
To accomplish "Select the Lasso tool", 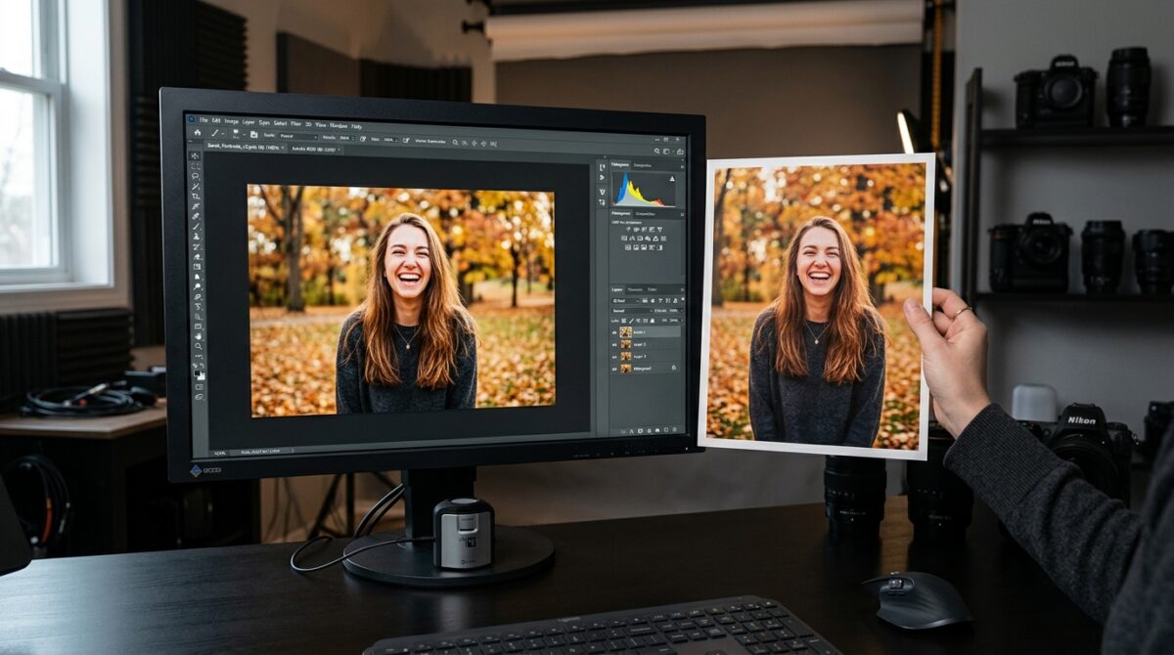I will point(196,176).
